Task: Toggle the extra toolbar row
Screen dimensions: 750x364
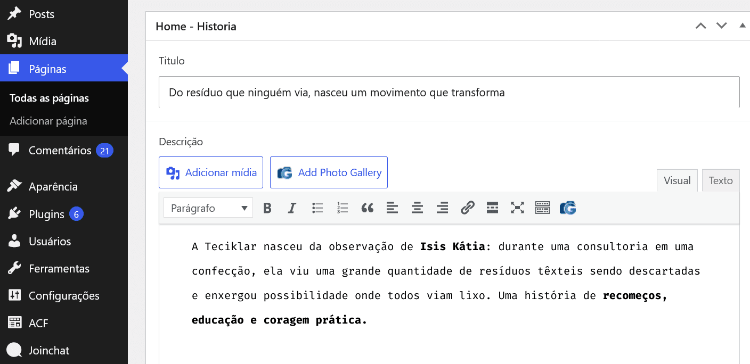Action: click(542, 208)
